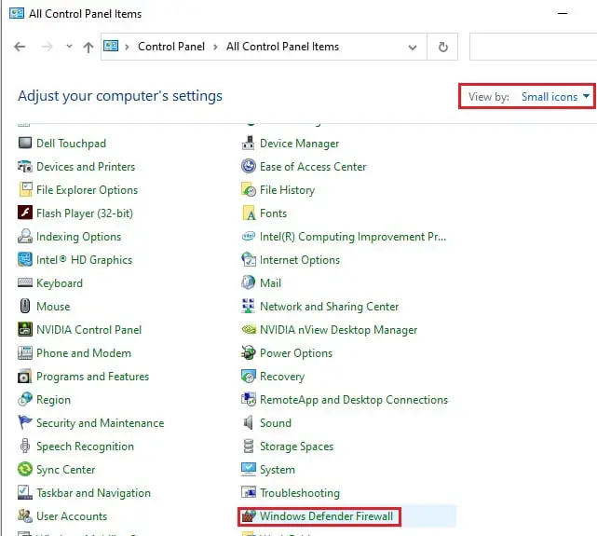Click the Intel HD Graphics icon
Viewport: 597px width, 536px height.
(x=25, y=260)
